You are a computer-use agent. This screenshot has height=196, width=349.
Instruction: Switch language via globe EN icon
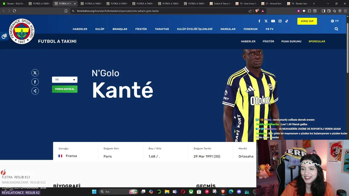click(335, 21)
